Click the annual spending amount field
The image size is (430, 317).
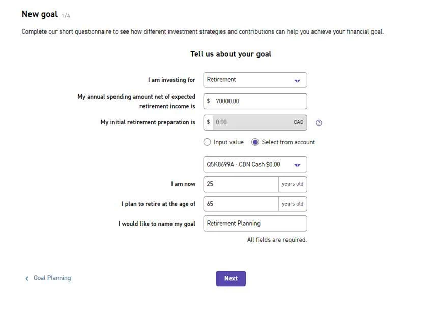260,101
